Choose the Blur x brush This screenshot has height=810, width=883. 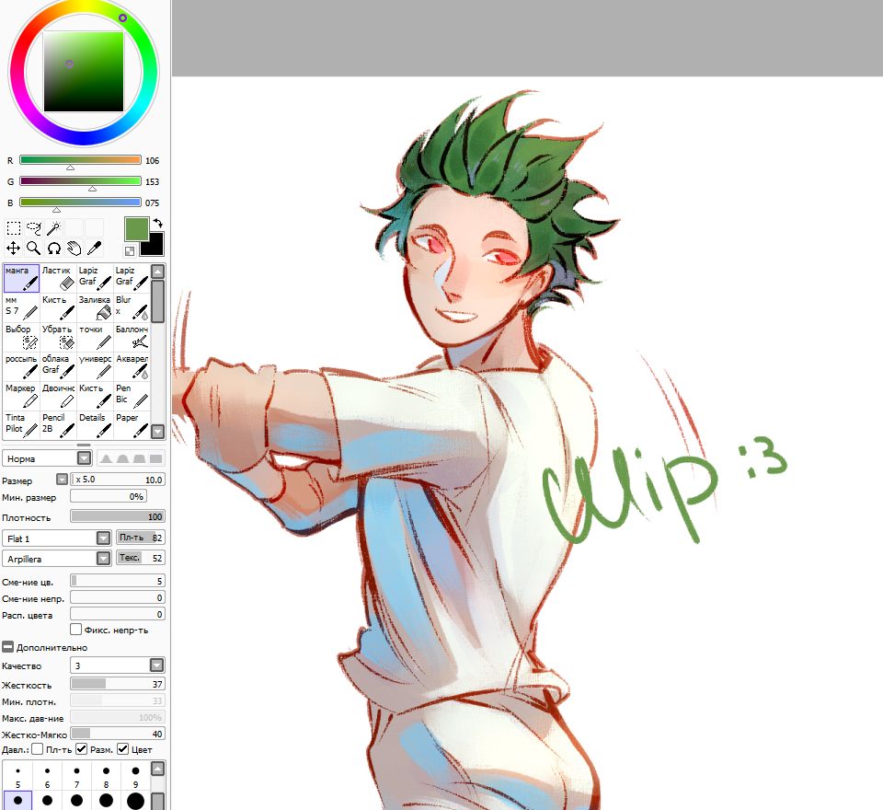click(132, 307)
